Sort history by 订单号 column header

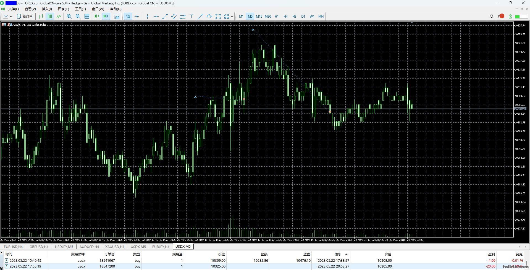coord(109,254)
